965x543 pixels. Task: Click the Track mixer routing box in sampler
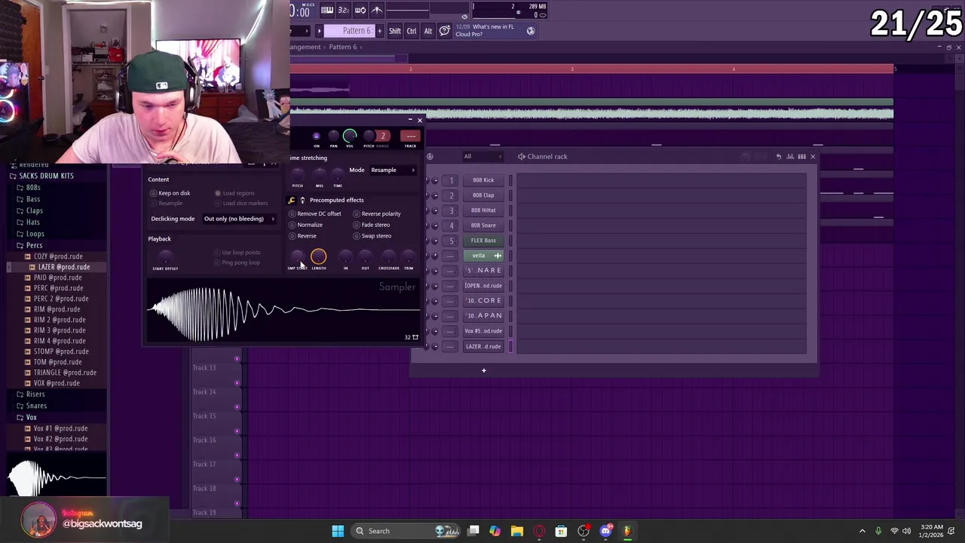tap(410, 137)
